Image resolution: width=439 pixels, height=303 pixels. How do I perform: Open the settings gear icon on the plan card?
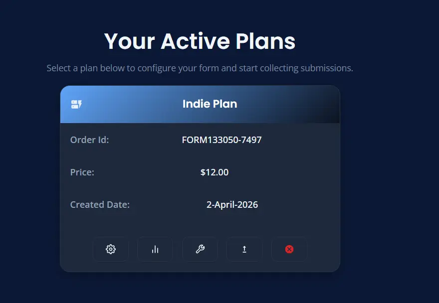coord(111,249)
